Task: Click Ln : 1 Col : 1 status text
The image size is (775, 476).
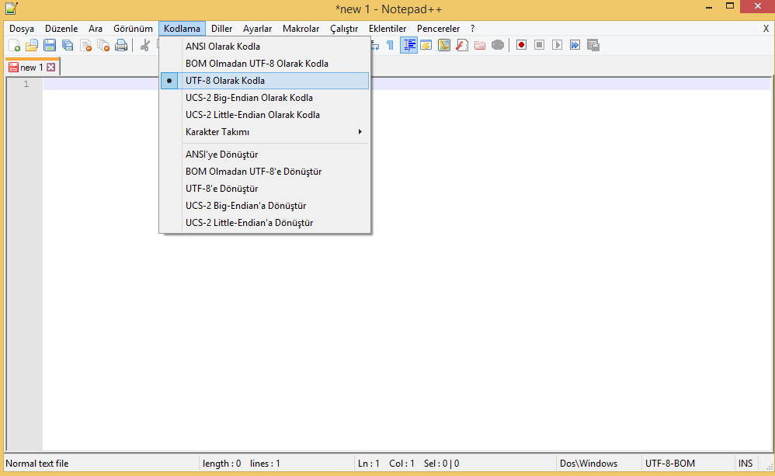Action: [x=386, y=464]
